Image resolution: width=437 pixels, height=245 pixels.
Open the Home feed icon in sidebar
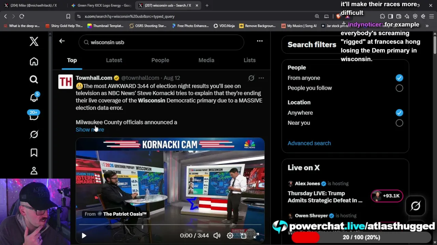[34, 62]
